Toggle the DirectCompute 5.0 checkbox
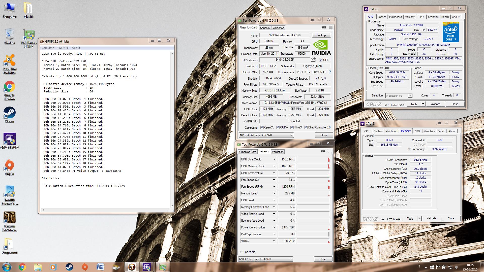The image size is (484, 272). point(306,127)
